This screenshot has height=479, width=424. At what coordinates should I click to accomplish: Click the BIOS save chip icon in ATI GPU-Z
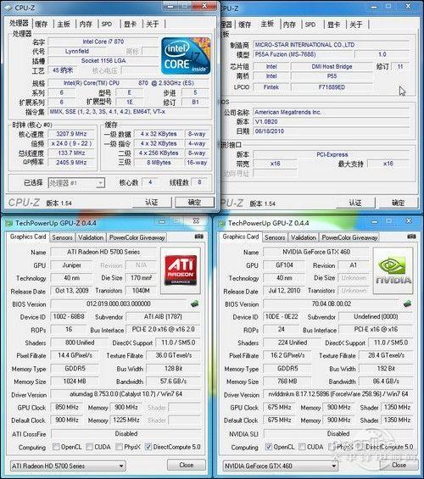click(194, 304)
